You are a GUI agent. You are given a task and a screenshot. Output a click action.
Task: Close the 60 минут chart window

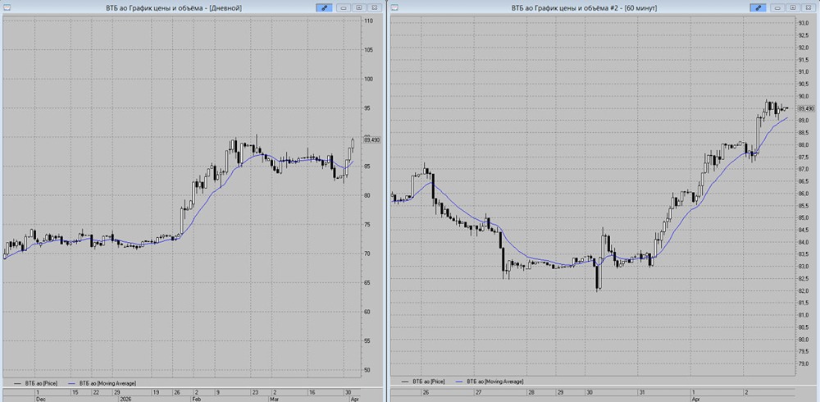coord(809,8)
